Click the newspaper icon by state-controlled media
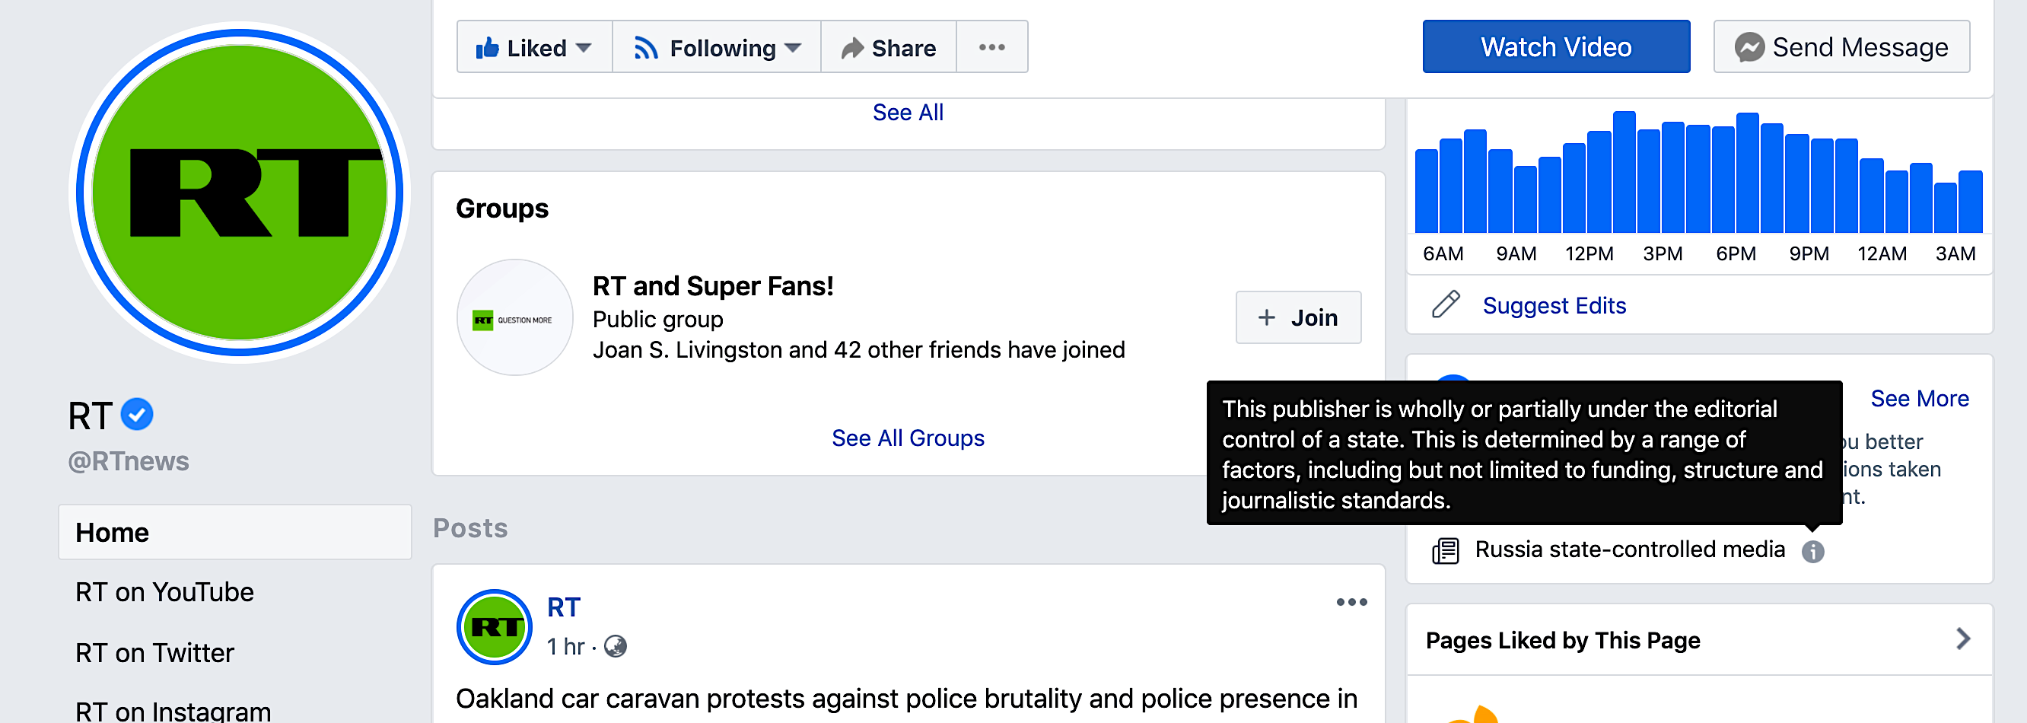The height and width of the screenshot is (723, 2027). (x=1445, y=551)
